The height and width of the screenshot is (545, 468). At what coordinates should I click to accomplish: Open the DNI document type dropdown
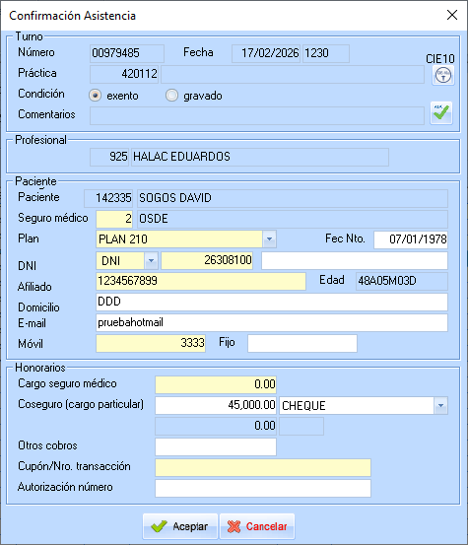pos(151,260)
